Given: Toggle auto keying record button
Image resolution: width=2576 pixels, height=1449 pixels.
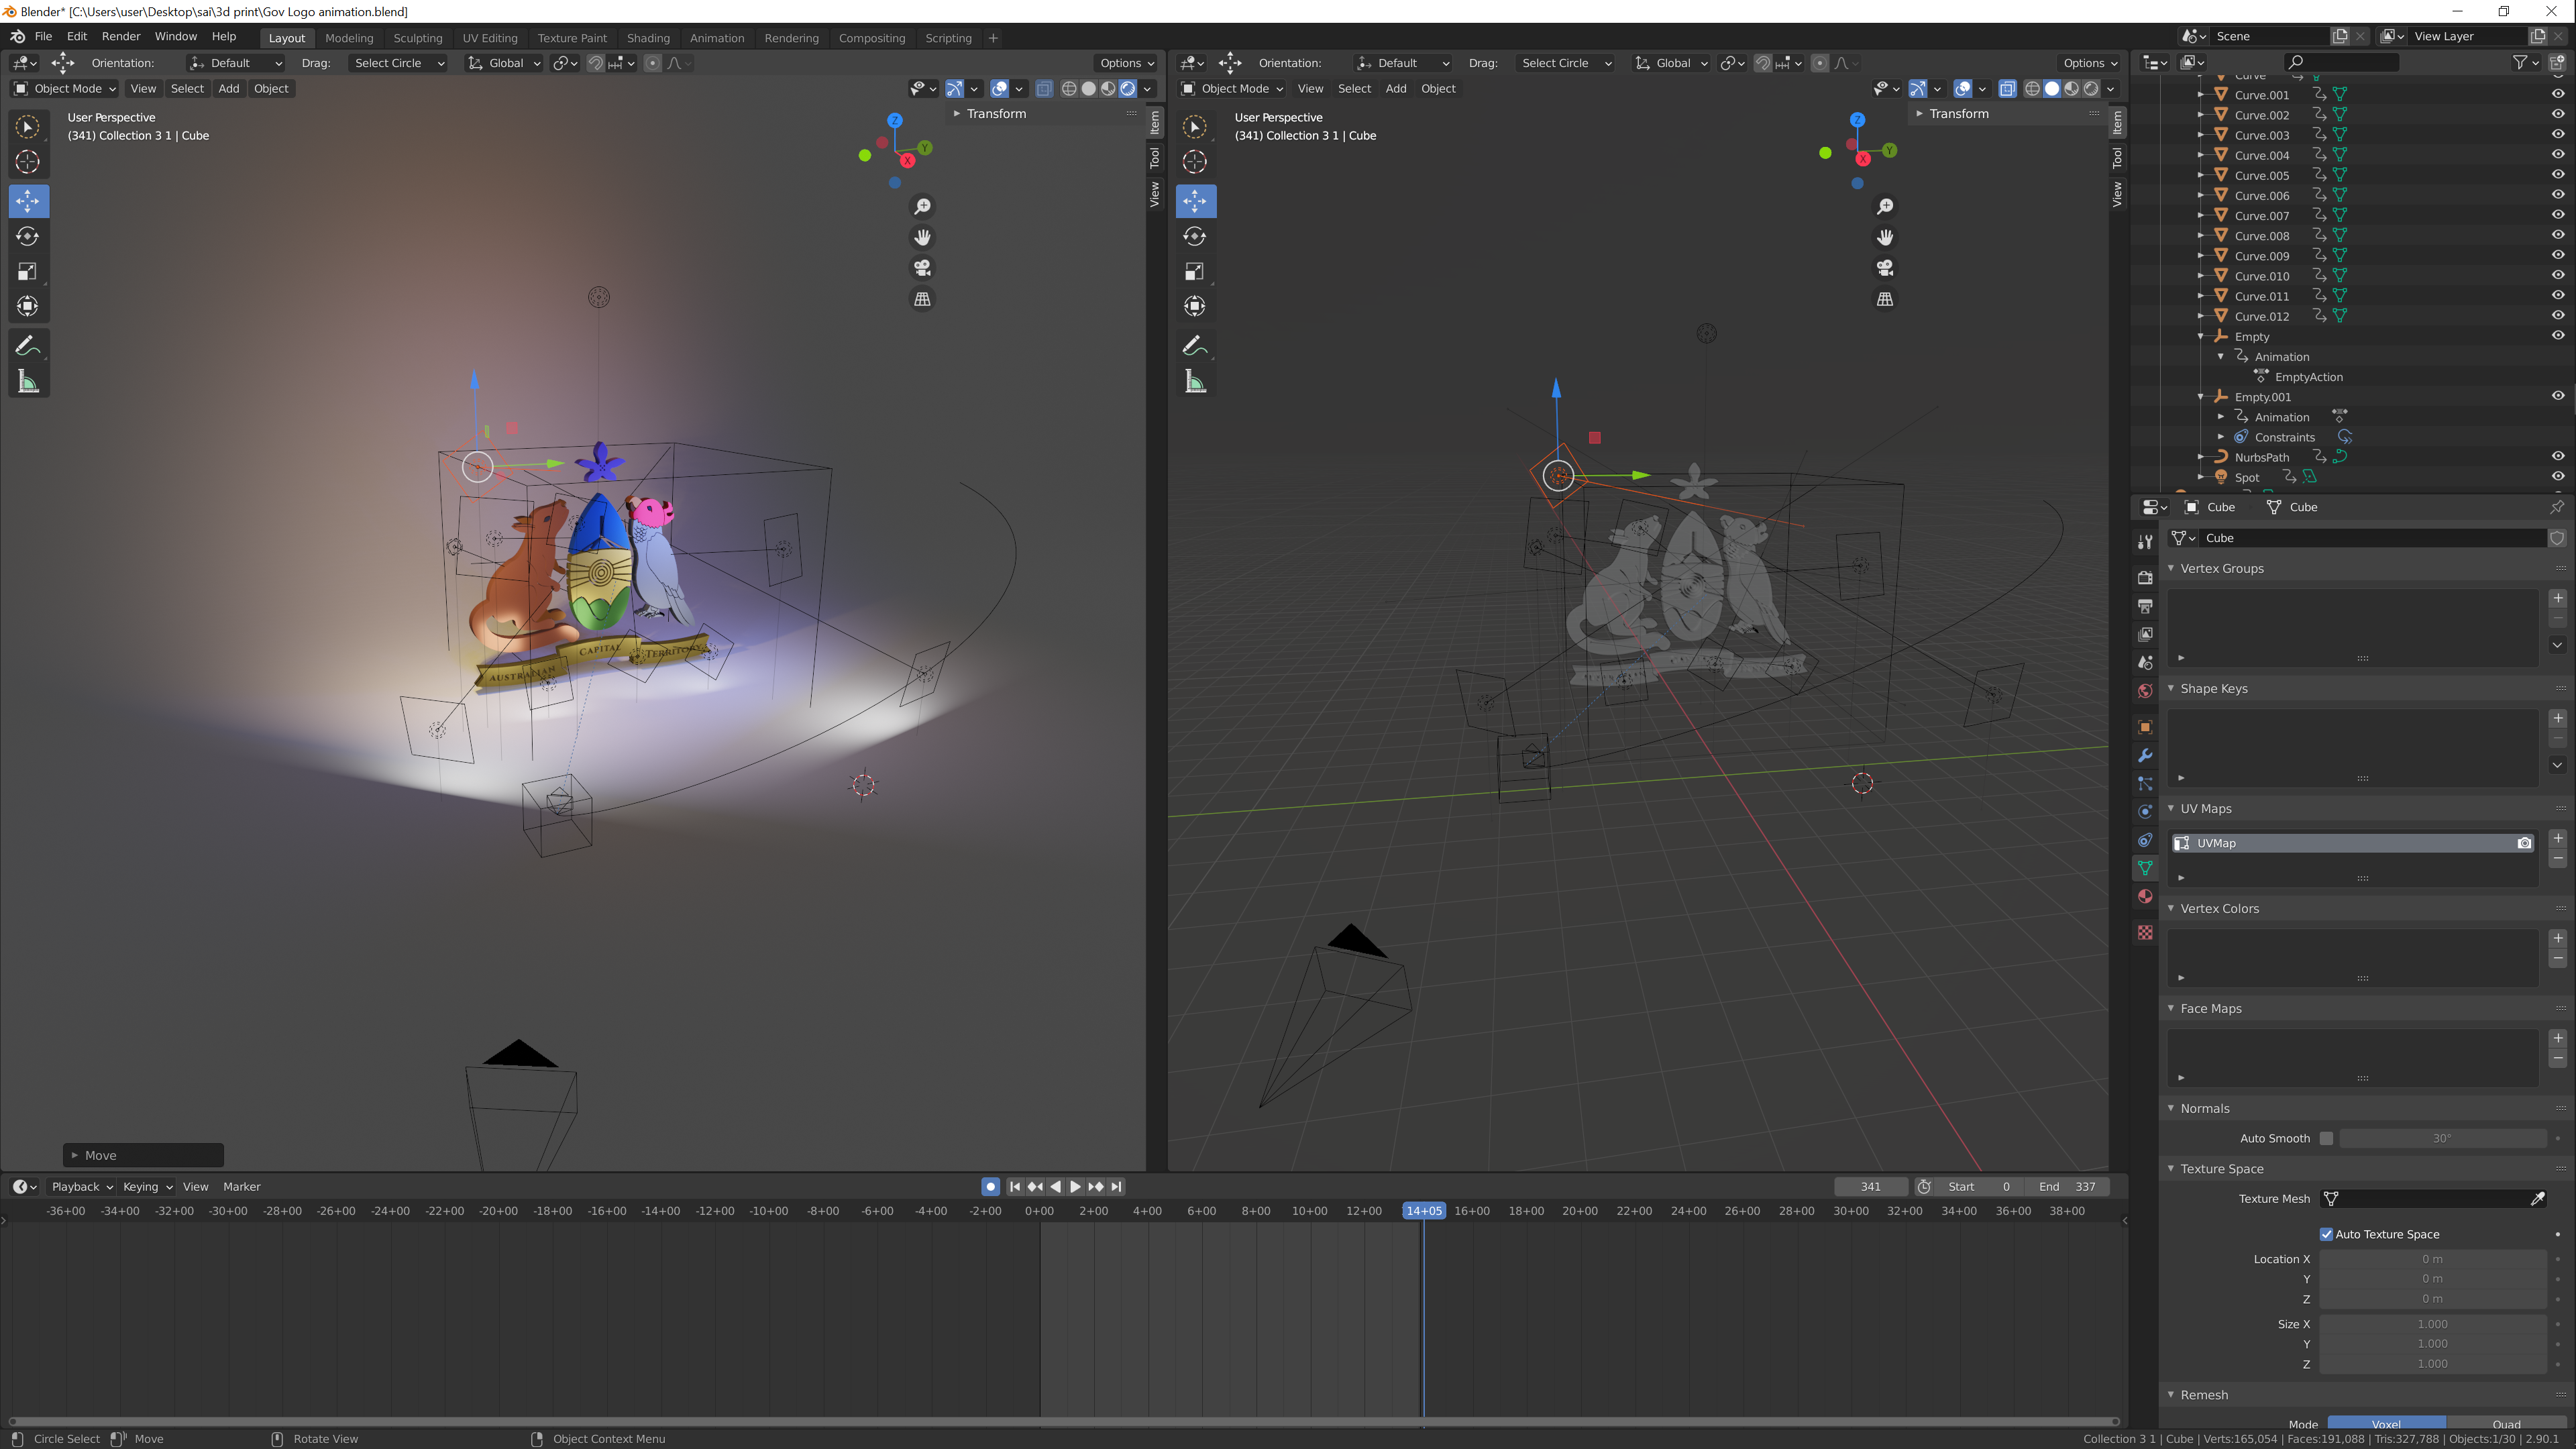Looking at the screenshot, I should tap(990, 1186).
